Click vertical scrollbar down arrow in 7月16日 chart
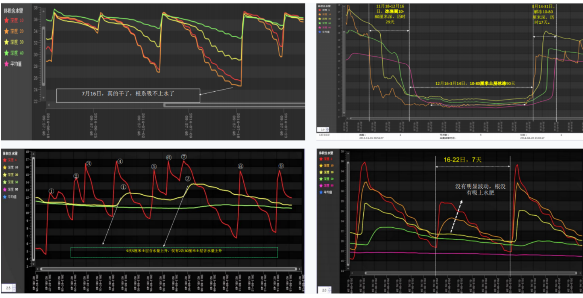This screenshot has width=583, height=298. 43,97
